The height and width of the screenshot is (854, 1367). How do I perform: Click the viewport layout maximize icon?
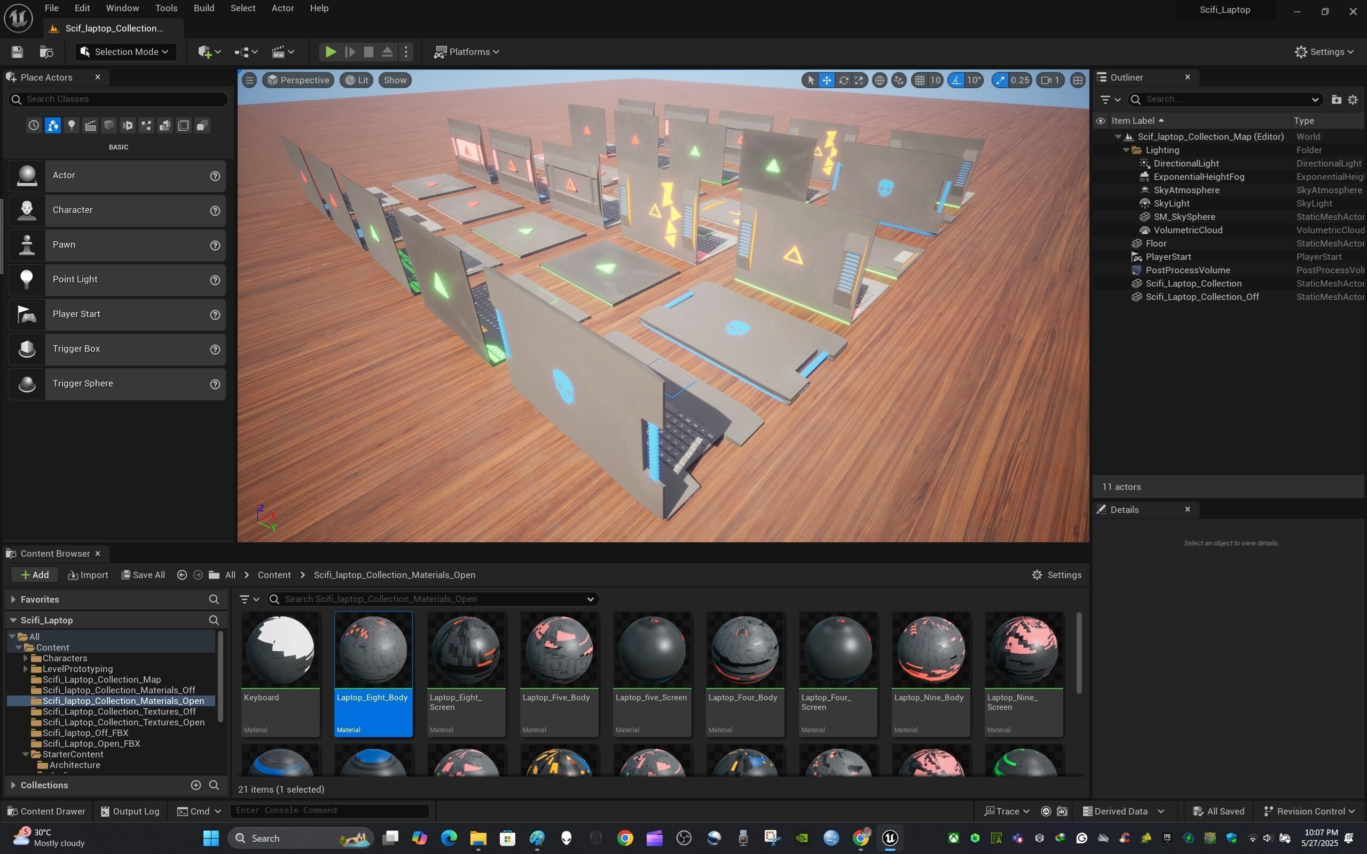coord(1077,80)
